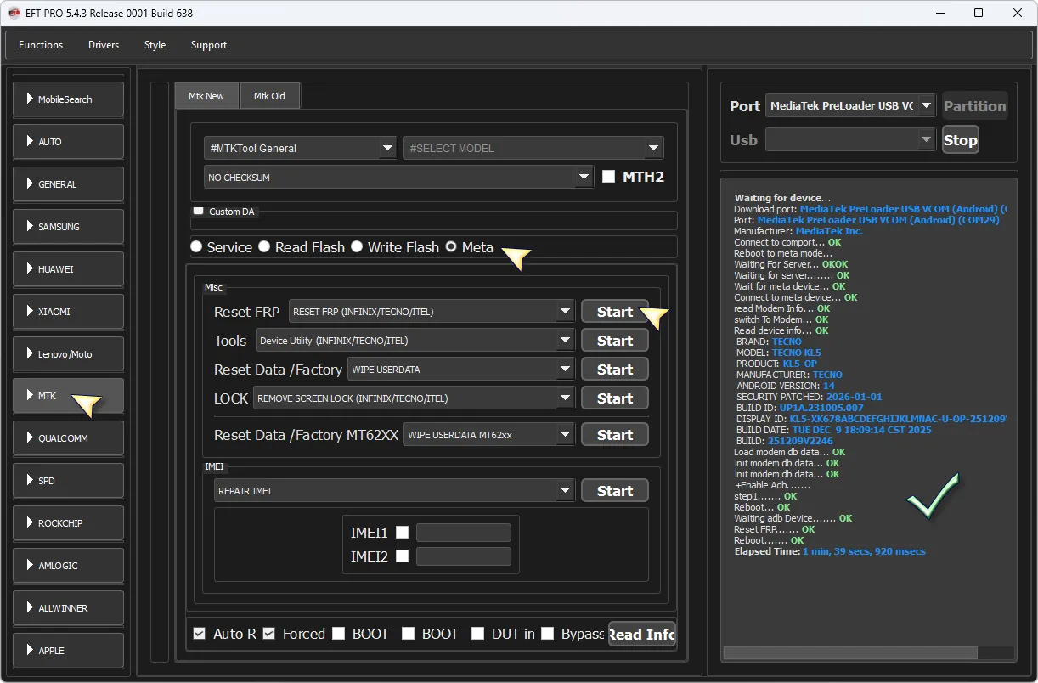
Task: Tick the IMEI1 checkbox
Action: coord(403,533)
